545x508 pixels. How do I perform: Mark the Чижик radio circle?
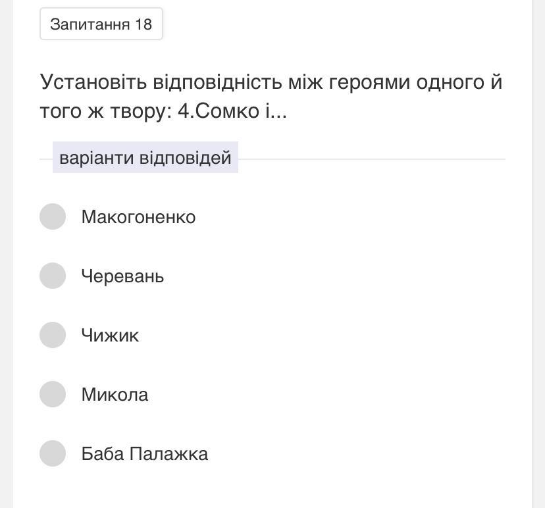tap(53, 335)
